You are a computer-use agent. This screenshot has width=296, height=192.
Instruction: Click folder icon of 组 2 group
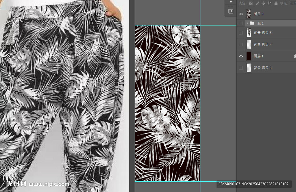pyautogui.click(x=252, y=23)
